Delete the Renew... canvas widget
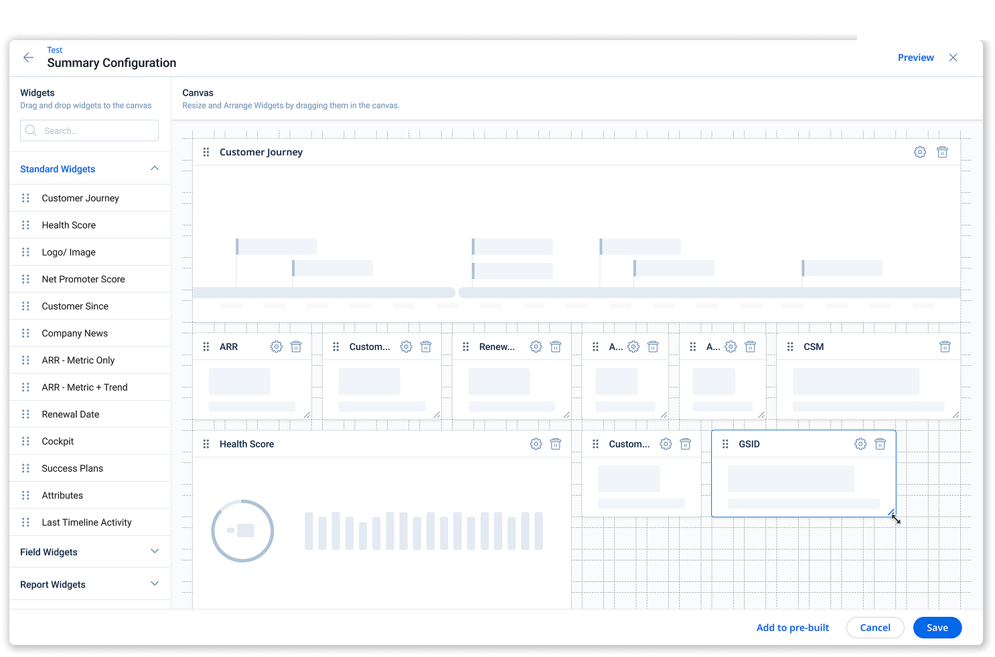Viewport: 995px width, 657px height. tap(556, 347)
